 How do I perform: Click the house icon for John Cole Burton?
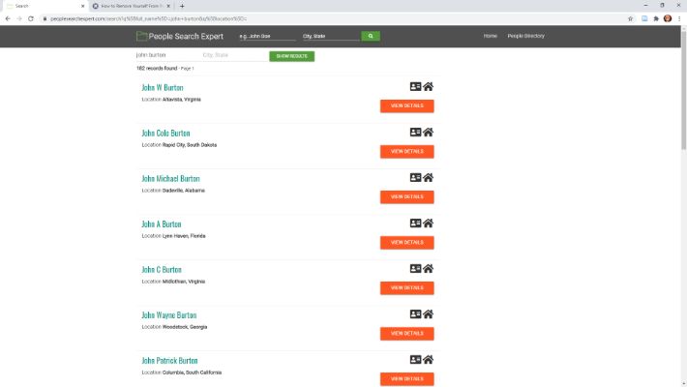(428, 132)
